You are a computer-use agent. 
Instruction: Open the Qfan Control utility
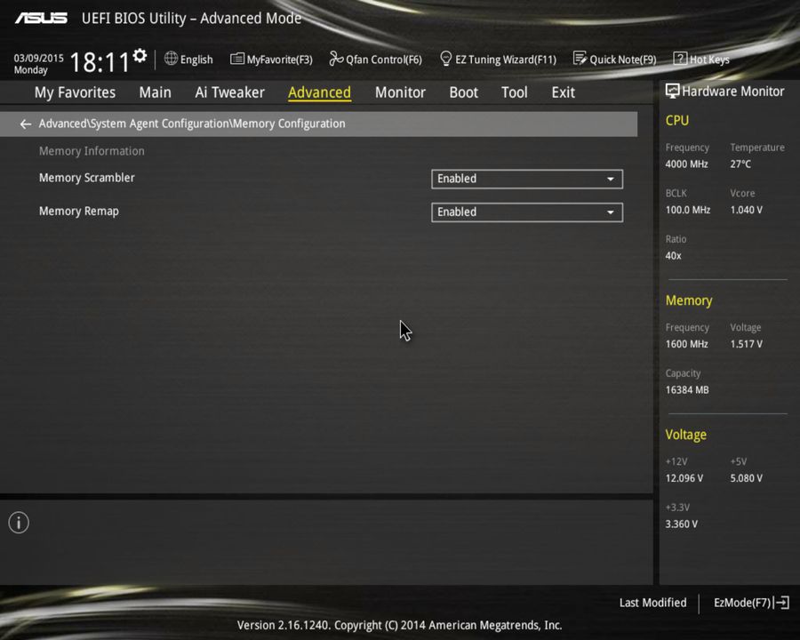[375, 59]
